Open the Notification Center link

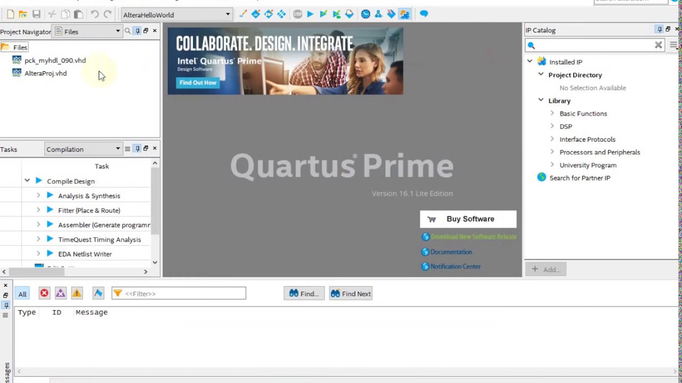pyautogui.click(x=456, y=267)
